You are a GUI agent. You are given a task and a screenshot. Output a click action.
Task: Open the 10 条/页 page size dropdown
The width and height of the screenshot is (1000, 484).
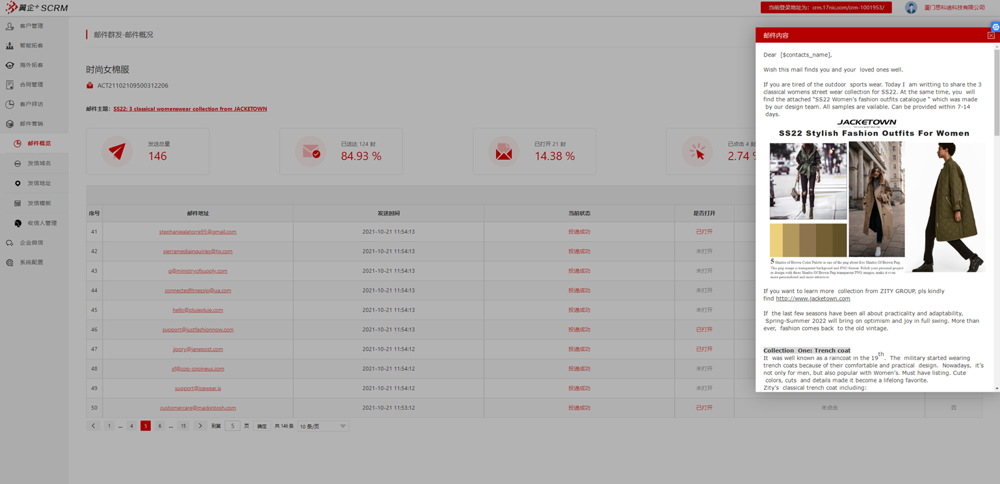322,426
